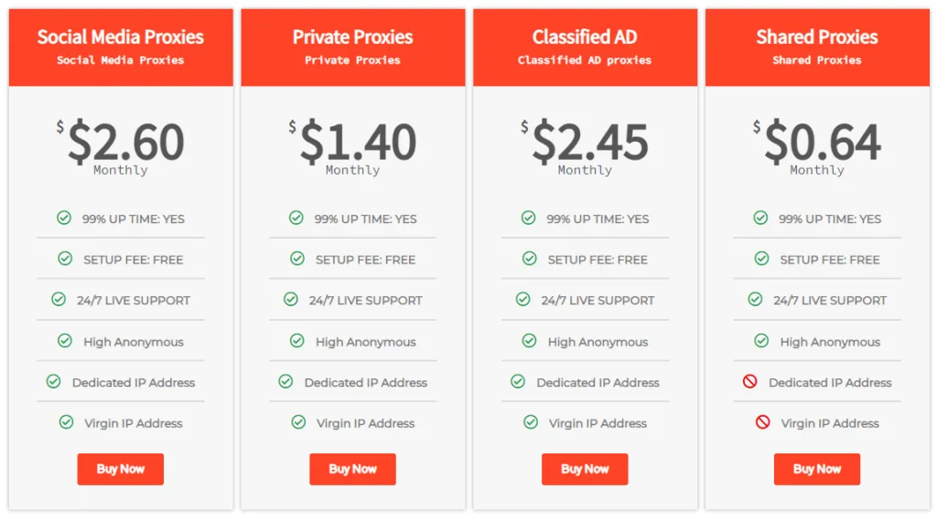Click check icon by Classified AD Virgin IP Address

[531, 422]
